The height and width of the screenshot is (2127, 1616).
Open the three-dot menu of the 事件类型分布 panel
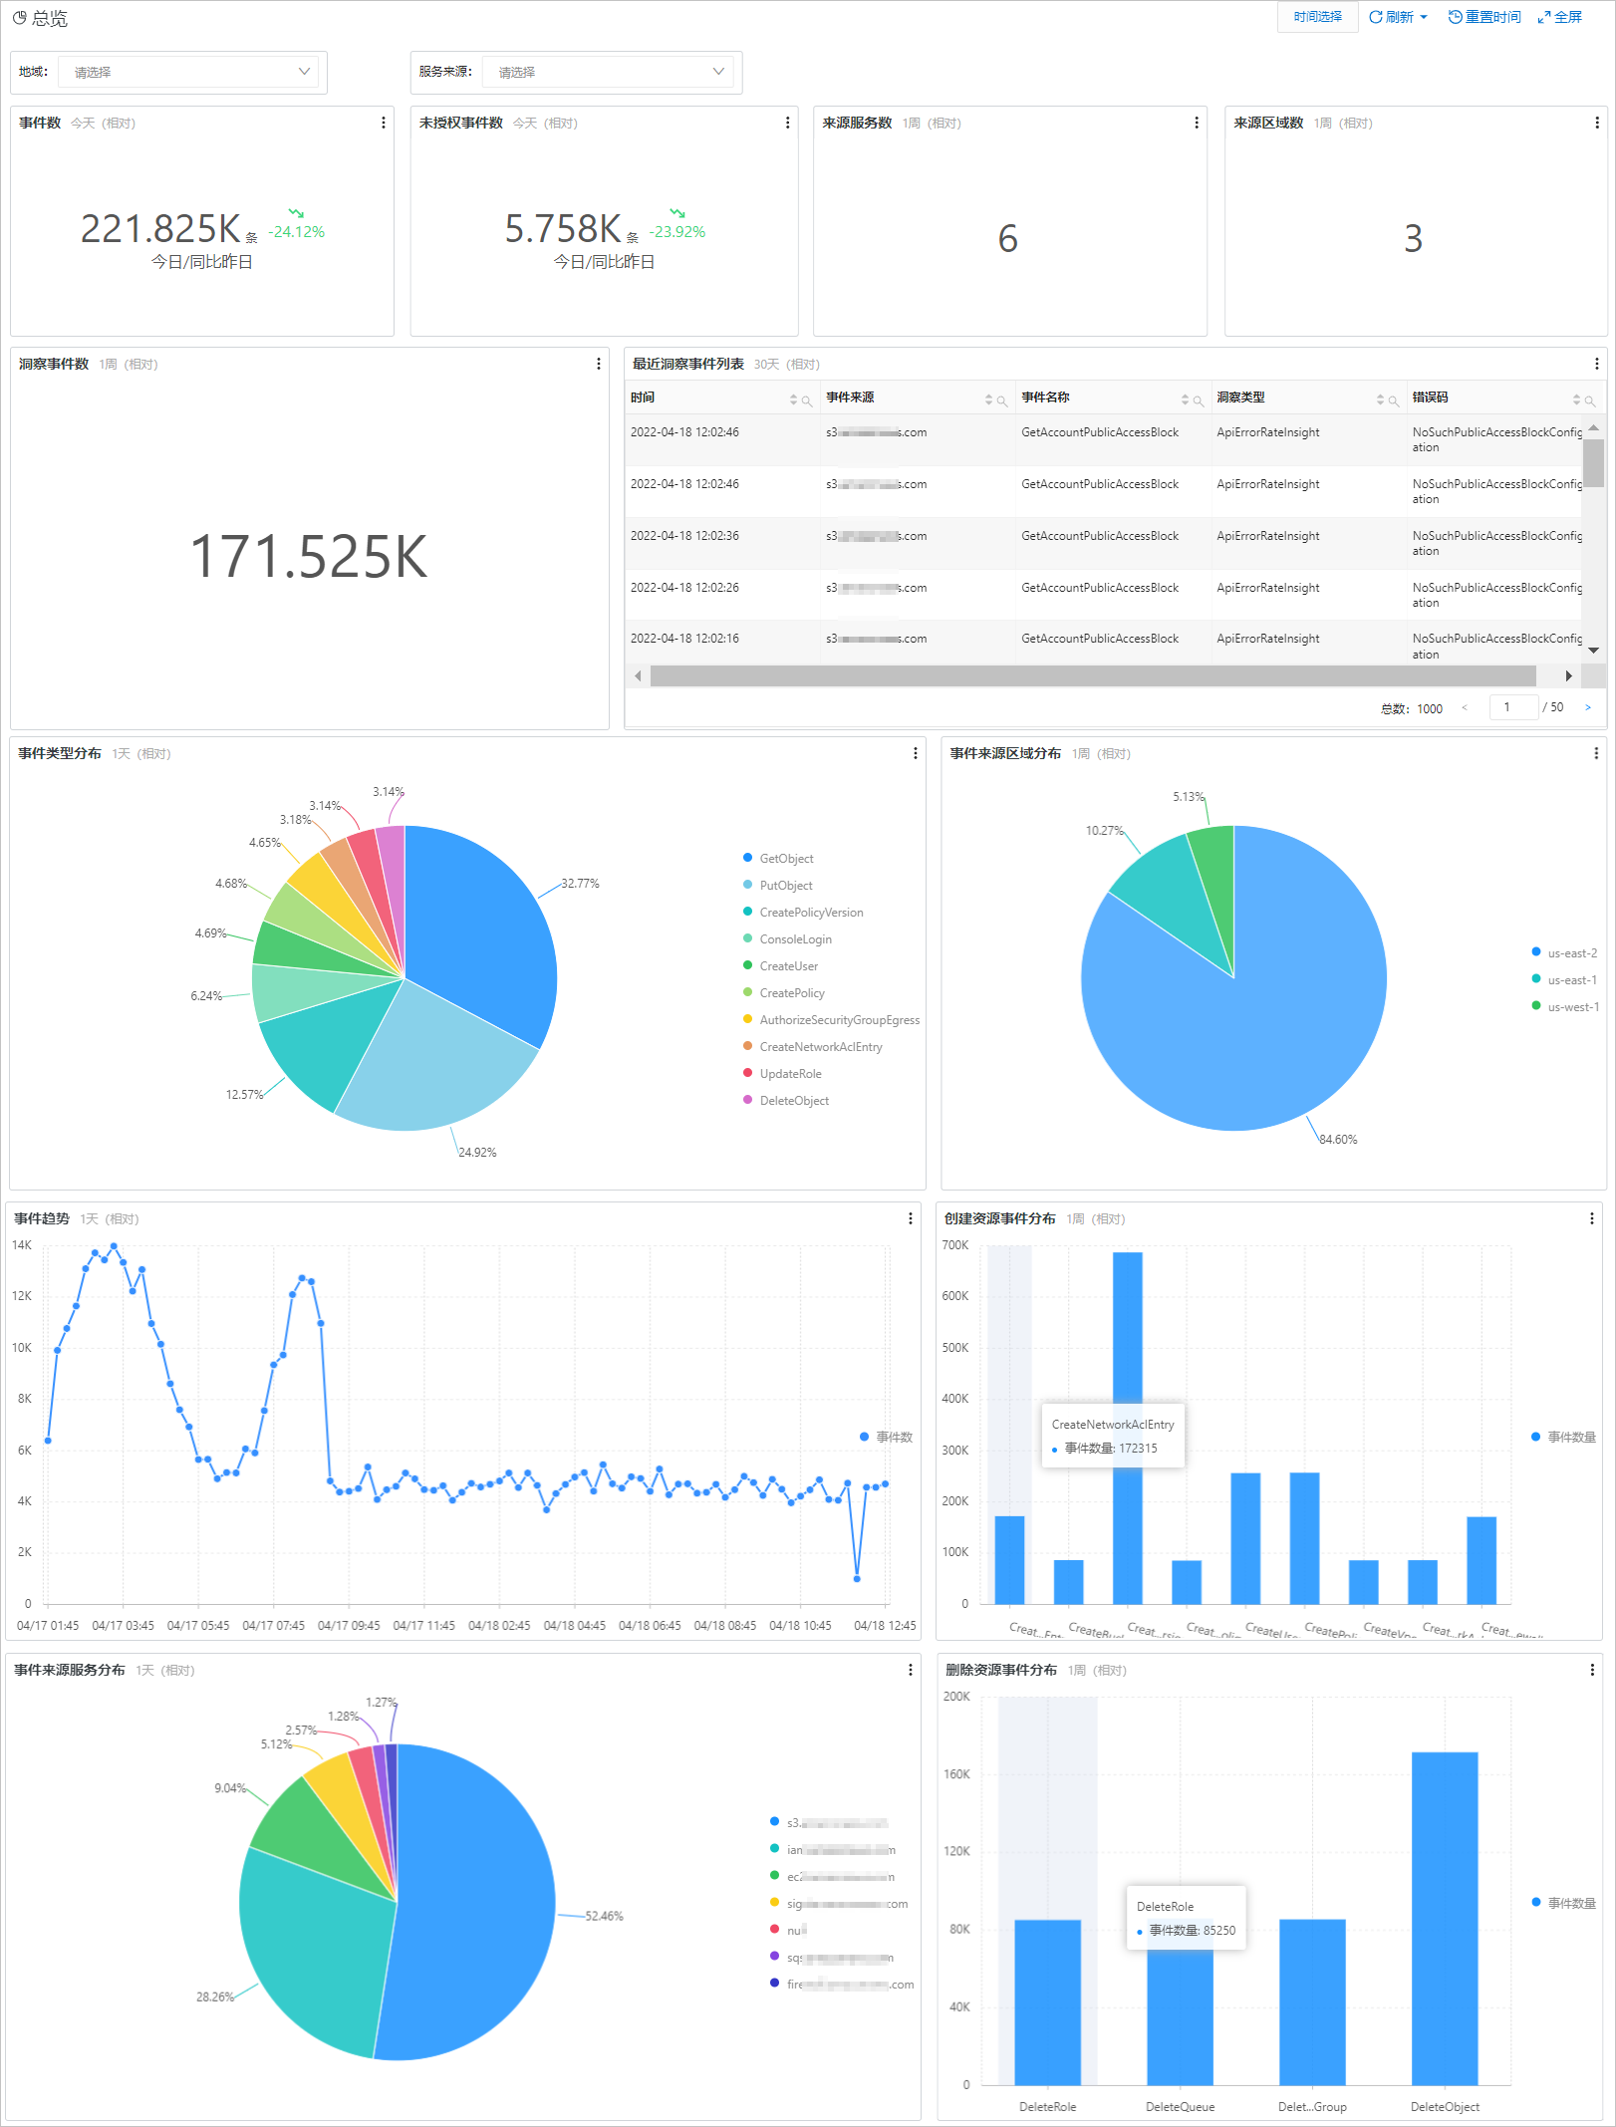(916, 753)
